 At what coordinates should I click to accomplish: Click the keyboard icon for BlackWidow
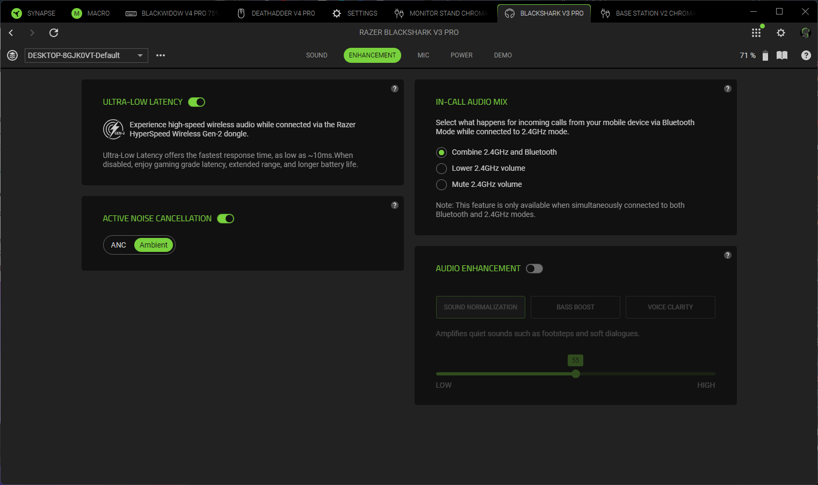point(131,13)
